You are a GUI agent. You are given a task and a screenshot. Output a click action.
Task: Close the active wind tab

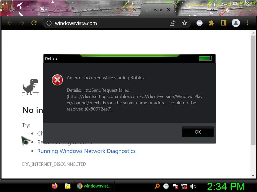(x=168, y=10)
